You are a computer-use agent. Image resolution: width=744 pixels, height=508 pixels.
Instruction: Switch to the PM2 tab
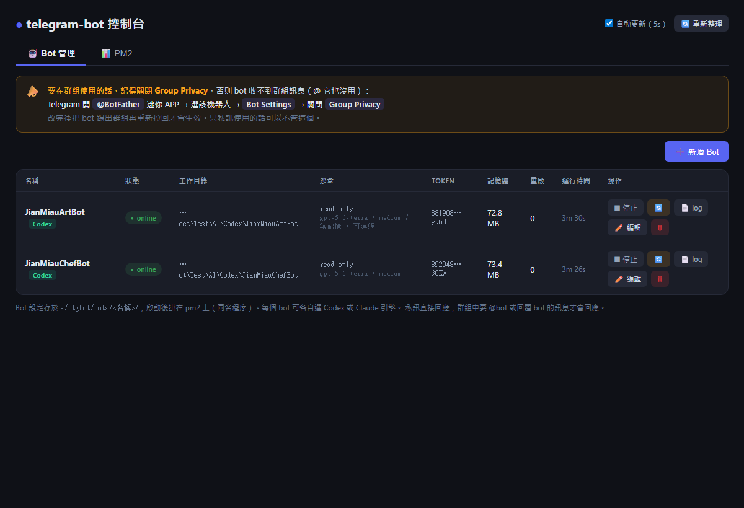117,53
